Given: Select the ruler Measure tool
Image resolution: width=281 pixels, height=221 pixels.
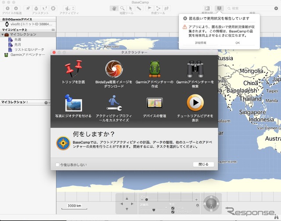Looking at the screenshot, I should click(x=139, y=8).
